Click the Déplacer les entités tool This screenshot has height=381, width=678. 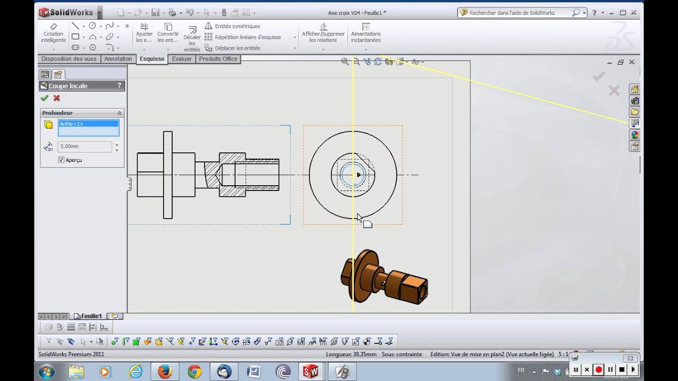(x=233, y=48)
